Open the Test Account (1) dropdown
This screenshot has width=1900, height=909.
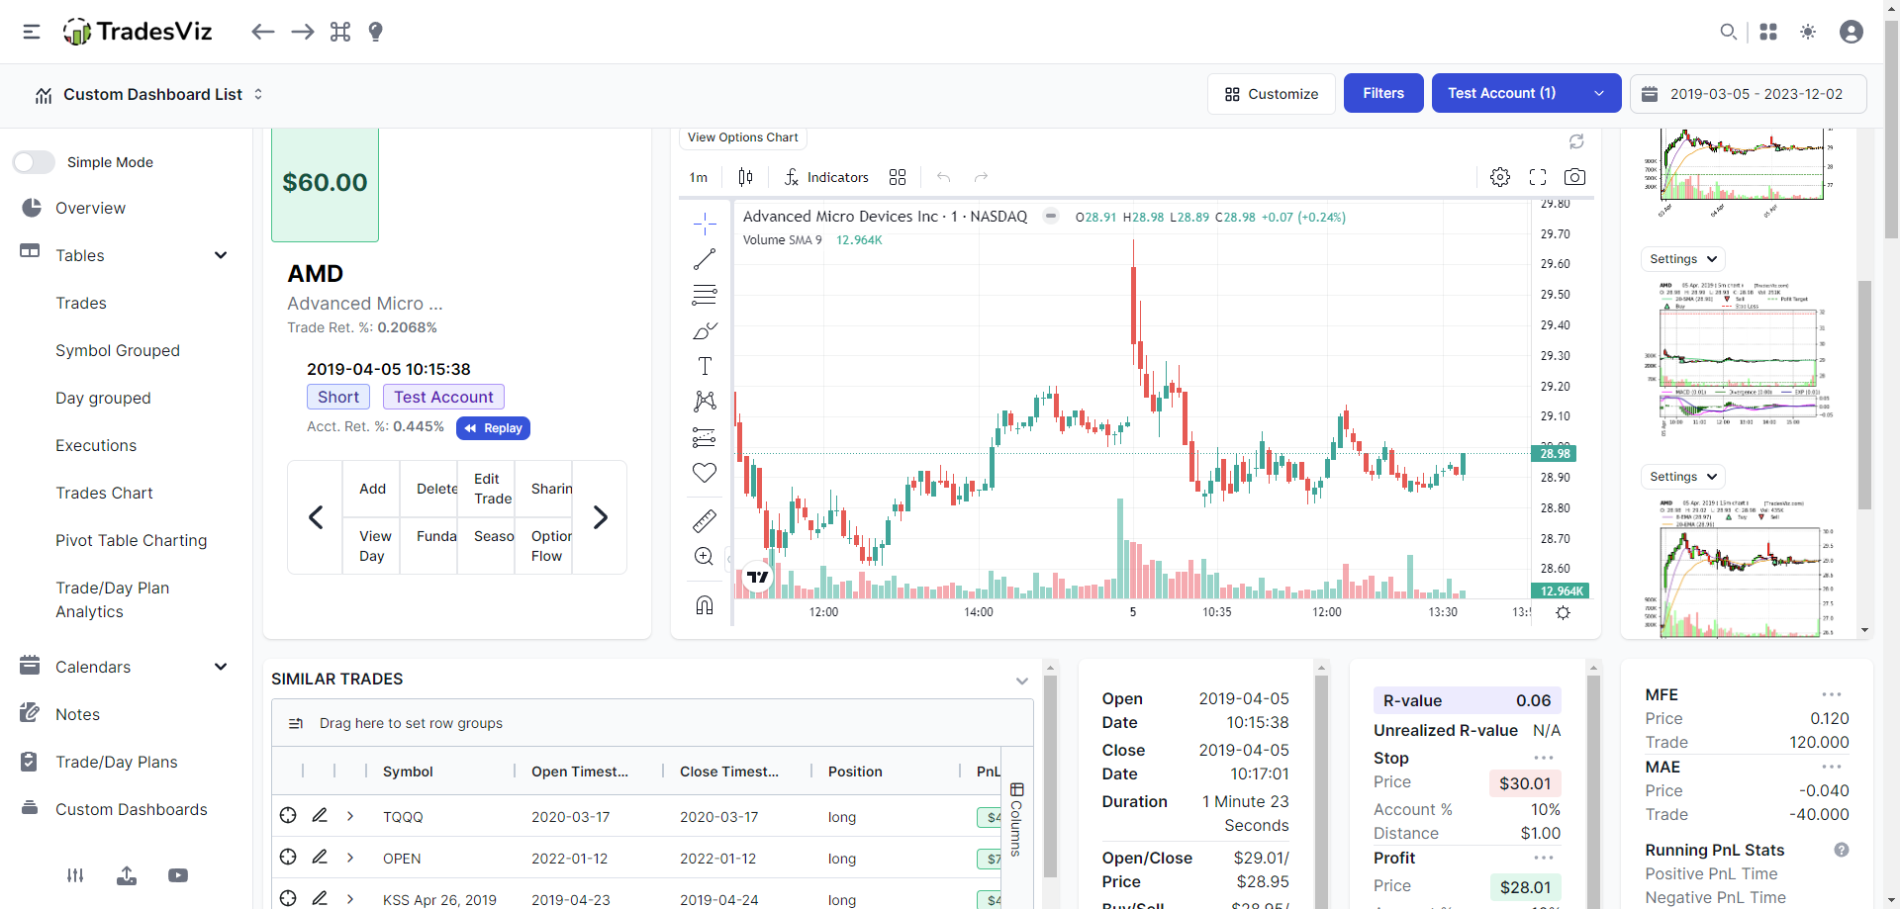1526,93
